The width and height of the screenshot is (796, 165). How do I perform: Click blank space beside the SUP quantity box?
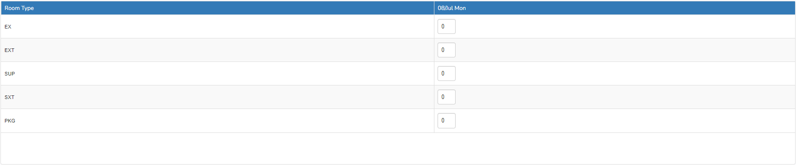(625, 74)
